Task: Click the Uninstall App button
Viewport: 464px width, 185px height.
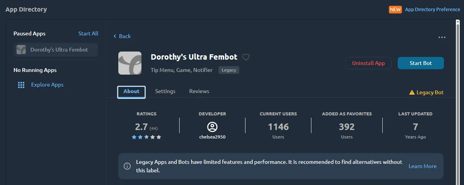Action: [368, 63]
